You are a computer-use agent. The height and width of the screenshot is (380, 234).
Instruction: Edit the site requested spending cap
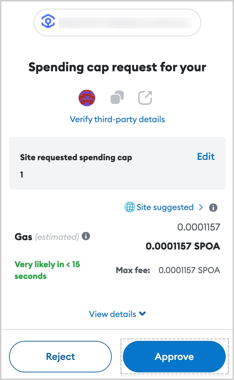(206, 156)
